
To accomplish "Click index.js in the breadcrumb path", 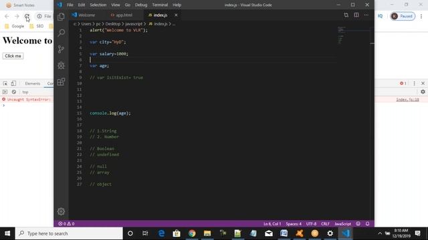I will 160,24.
